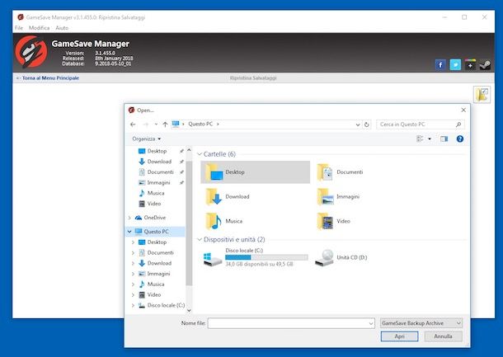Image resolution: width=503 pixels, height=357 pixels.
Task: Open the Organizza dropdown menu
Action: tap(147, 139)
